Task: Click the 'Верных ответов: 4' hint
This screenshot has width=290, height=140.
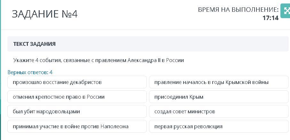Action: (x=30, y=73)
